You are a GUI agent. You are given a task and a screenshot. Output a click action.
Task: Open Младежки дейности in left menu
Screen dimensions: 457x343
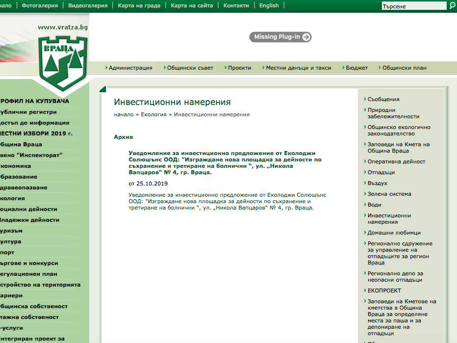tap(30, 220)
